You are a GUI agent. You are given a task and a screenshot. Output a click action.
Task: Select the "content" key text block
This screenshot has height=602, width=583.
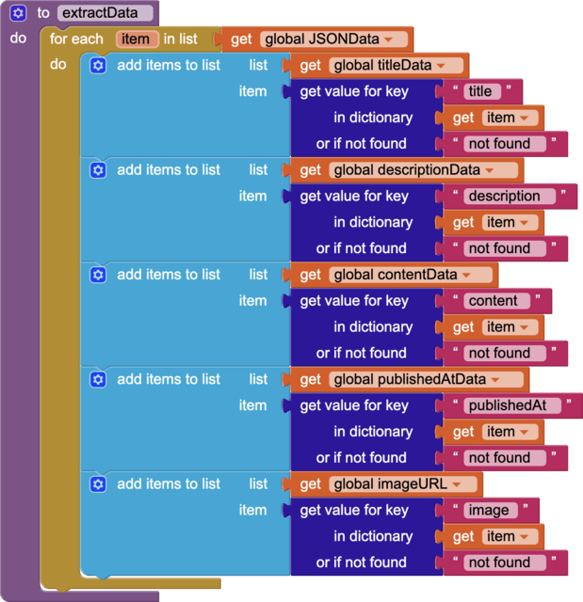tap(493, 301)
